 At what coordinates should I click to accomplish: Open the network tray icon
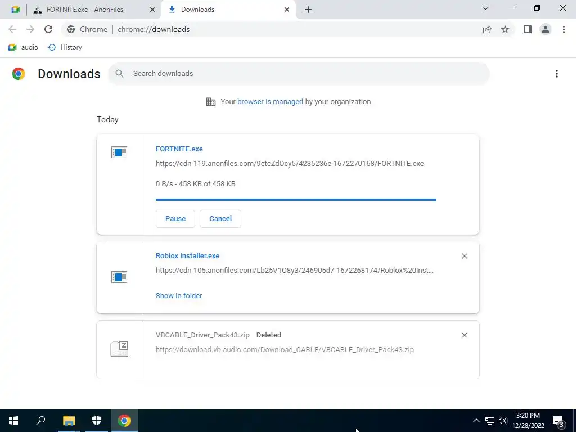click(490, 421)
